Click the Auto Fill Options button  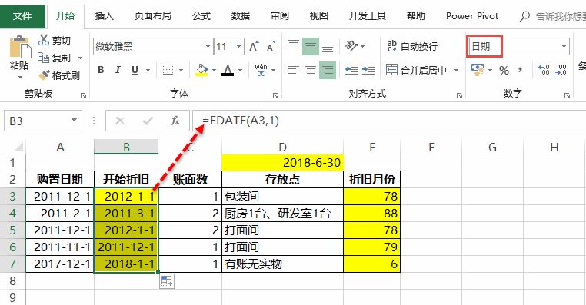(x=167, y=281)
